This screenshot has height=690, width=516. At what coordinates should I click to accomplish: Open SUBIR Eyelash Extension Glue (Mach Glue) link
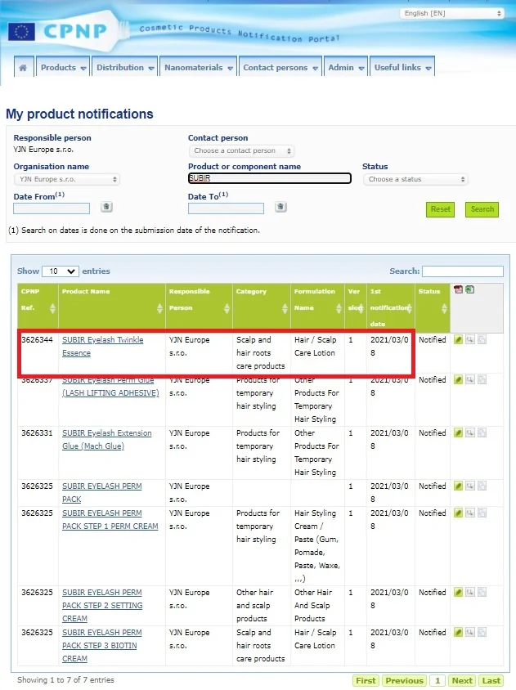107,440
